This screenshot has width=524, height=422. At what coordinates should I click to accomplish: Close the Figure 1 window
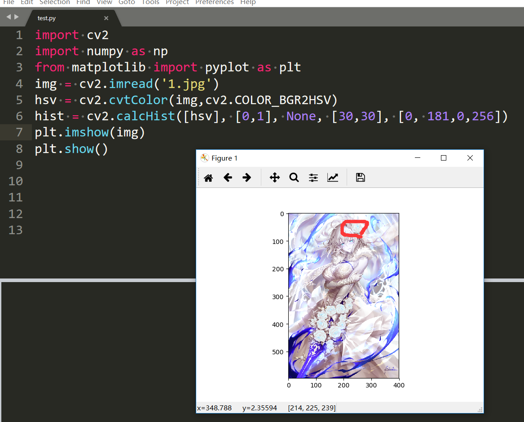pos(470,158)
